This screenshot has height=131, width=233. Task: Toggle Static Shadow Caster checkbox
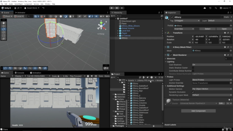pyautogui.click(x=193, y=68)
